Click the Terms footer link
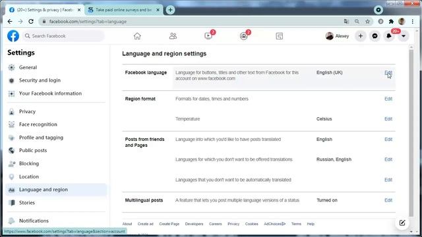This screenshot has height=237, width=422. (296, 224)
